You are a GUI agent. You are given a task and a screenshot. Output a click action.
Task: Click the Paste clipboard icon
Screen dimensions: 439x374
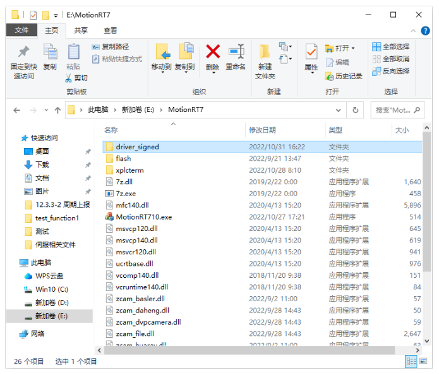click(74, 52)
